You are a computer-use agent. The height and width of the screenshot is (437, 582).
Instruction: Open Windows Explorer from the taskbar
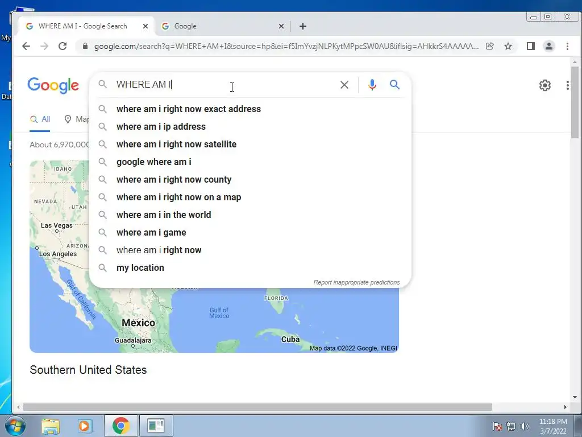pos(51,426)
